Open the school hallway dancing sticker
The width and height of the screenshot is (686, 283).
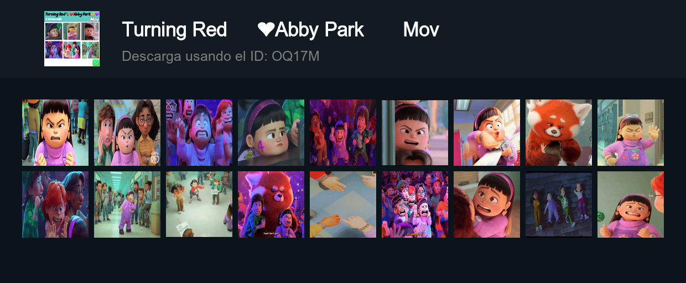click(x=127, y=205)
